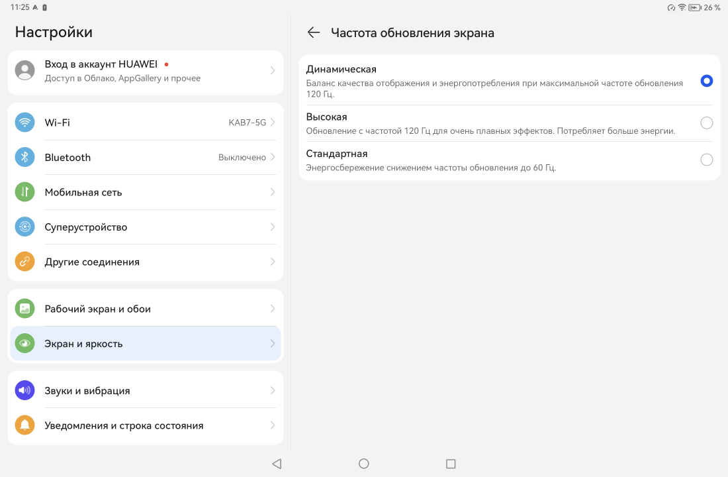Select the Высокая 120 Гц radio button

[706, 123]
